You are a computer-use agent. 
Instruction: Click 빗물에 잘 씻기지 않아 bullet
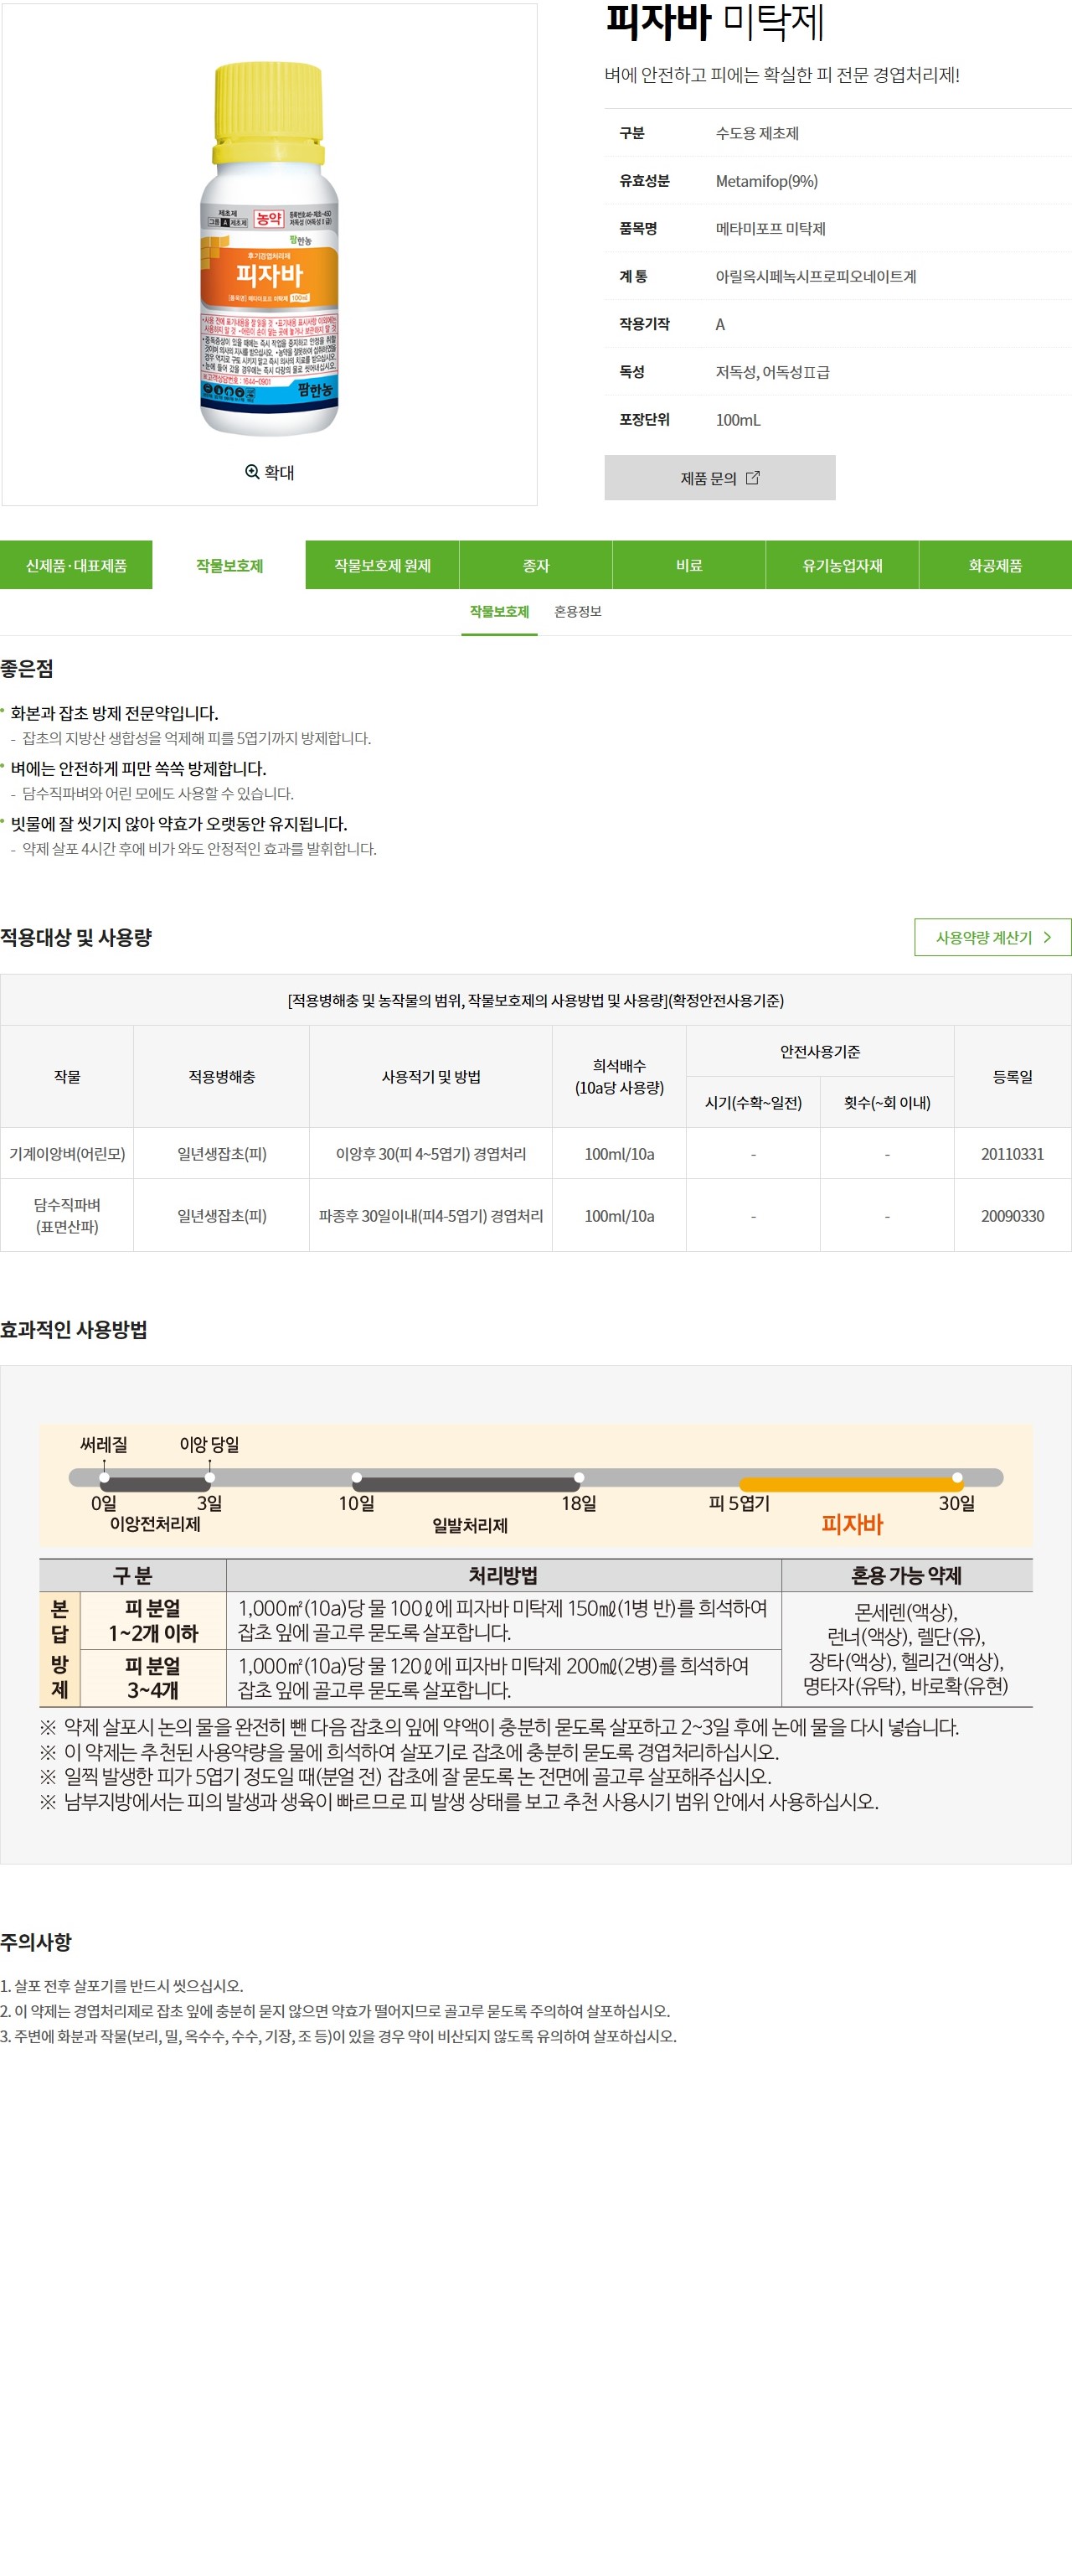(179, 824)
